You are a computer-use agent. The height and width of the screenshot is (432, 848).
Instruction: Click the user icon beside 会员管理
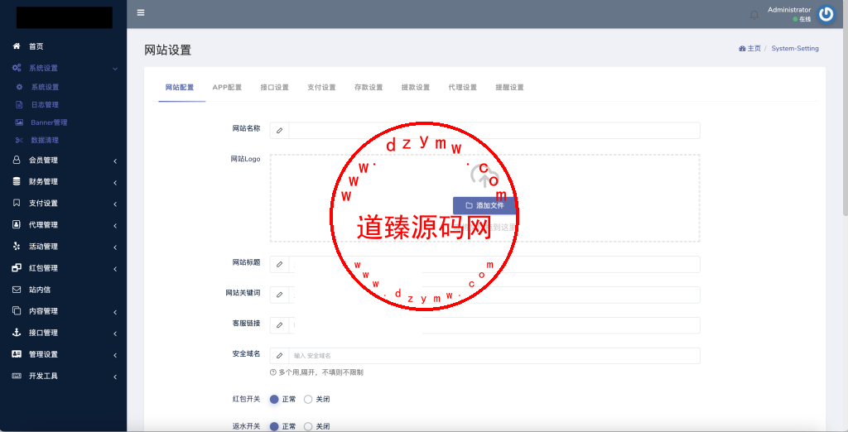[17, 160]
